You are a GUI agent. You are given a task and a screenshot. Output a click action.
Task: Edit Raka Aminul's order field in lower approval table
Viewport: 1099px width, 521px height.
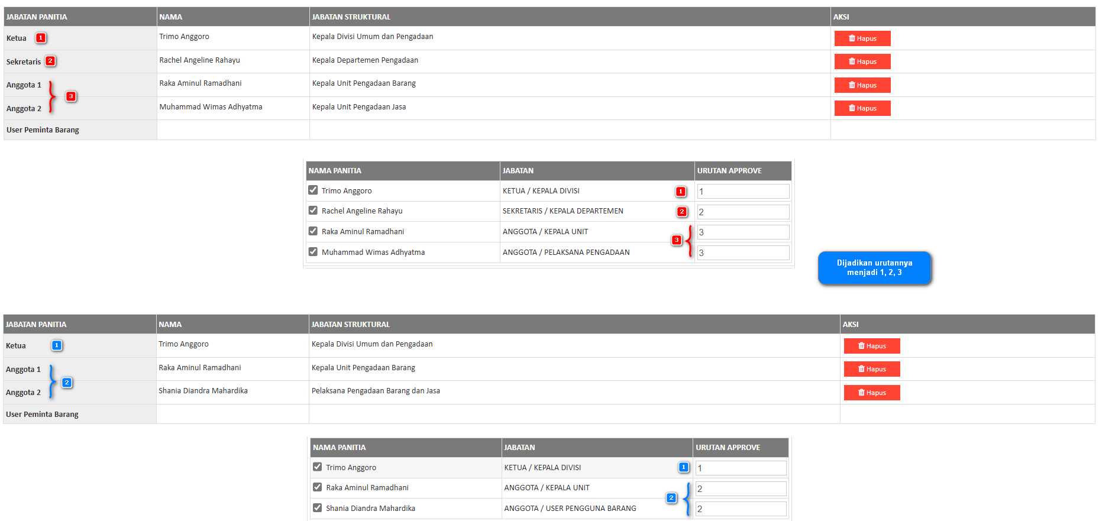pos(741,488)
